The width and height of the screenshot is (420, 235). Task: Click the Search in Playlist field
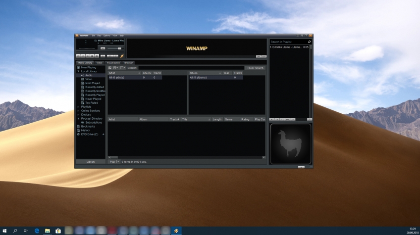[x=288, y=42]
